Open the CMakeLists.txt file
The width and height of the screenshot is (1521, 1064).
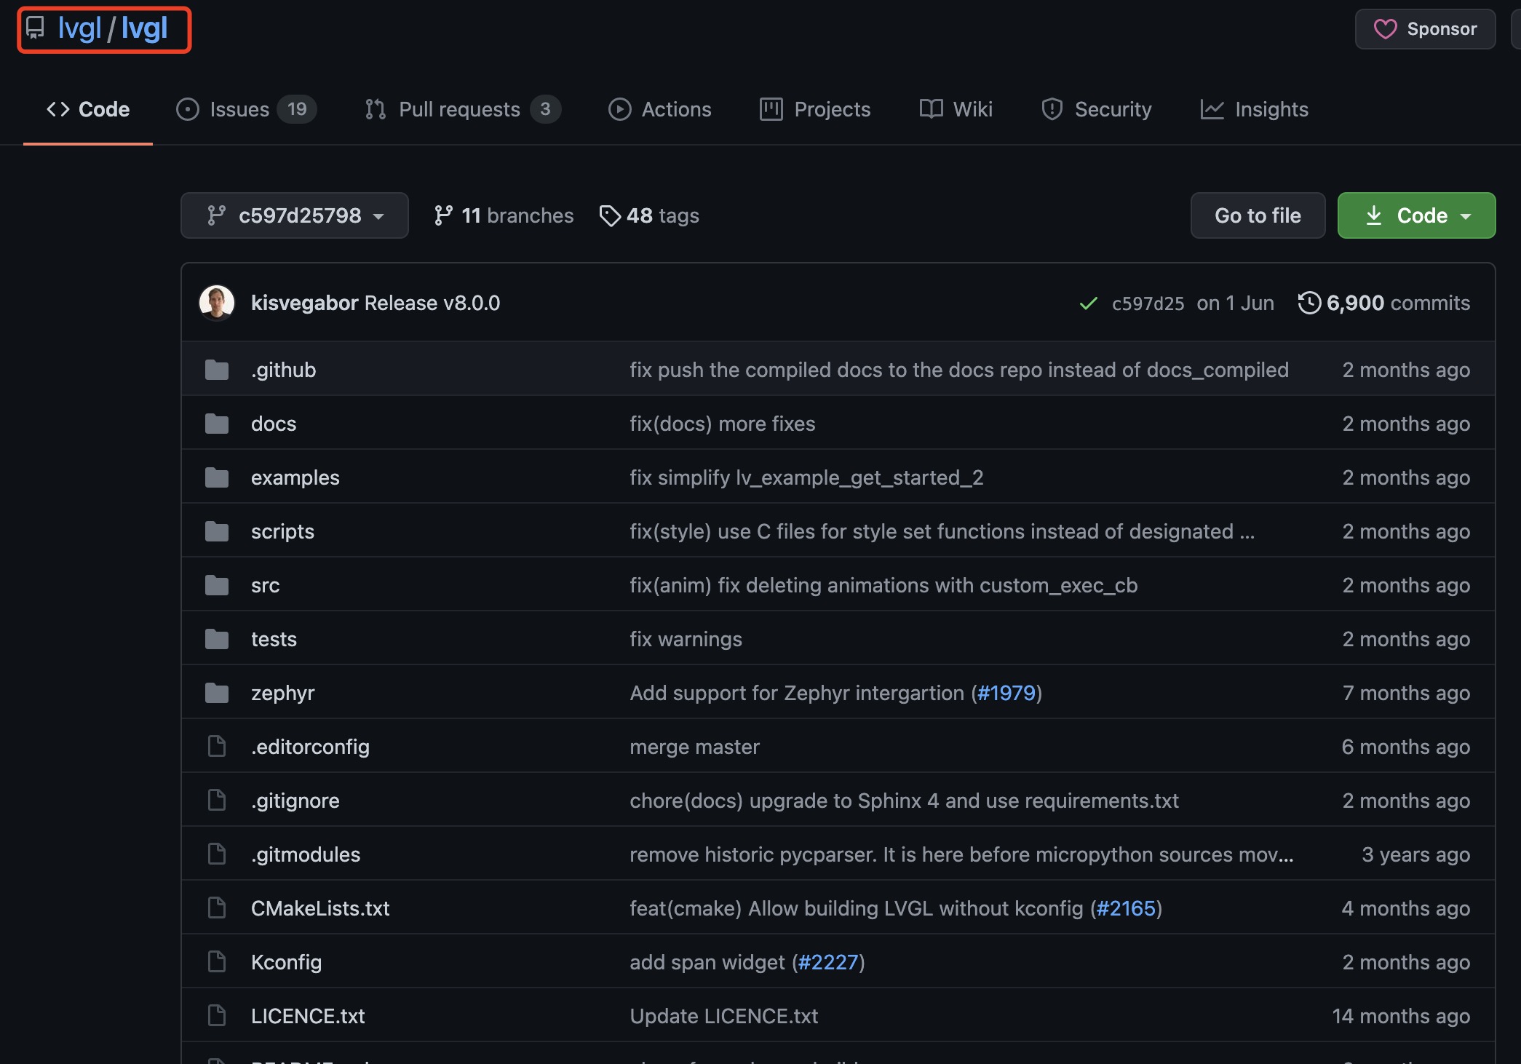pos(320,908)
